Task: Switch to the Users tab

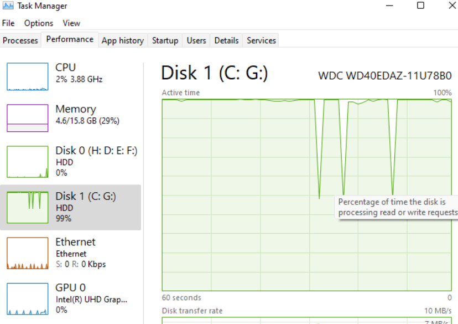Action: pyautogui.click(x=196, y=40)
